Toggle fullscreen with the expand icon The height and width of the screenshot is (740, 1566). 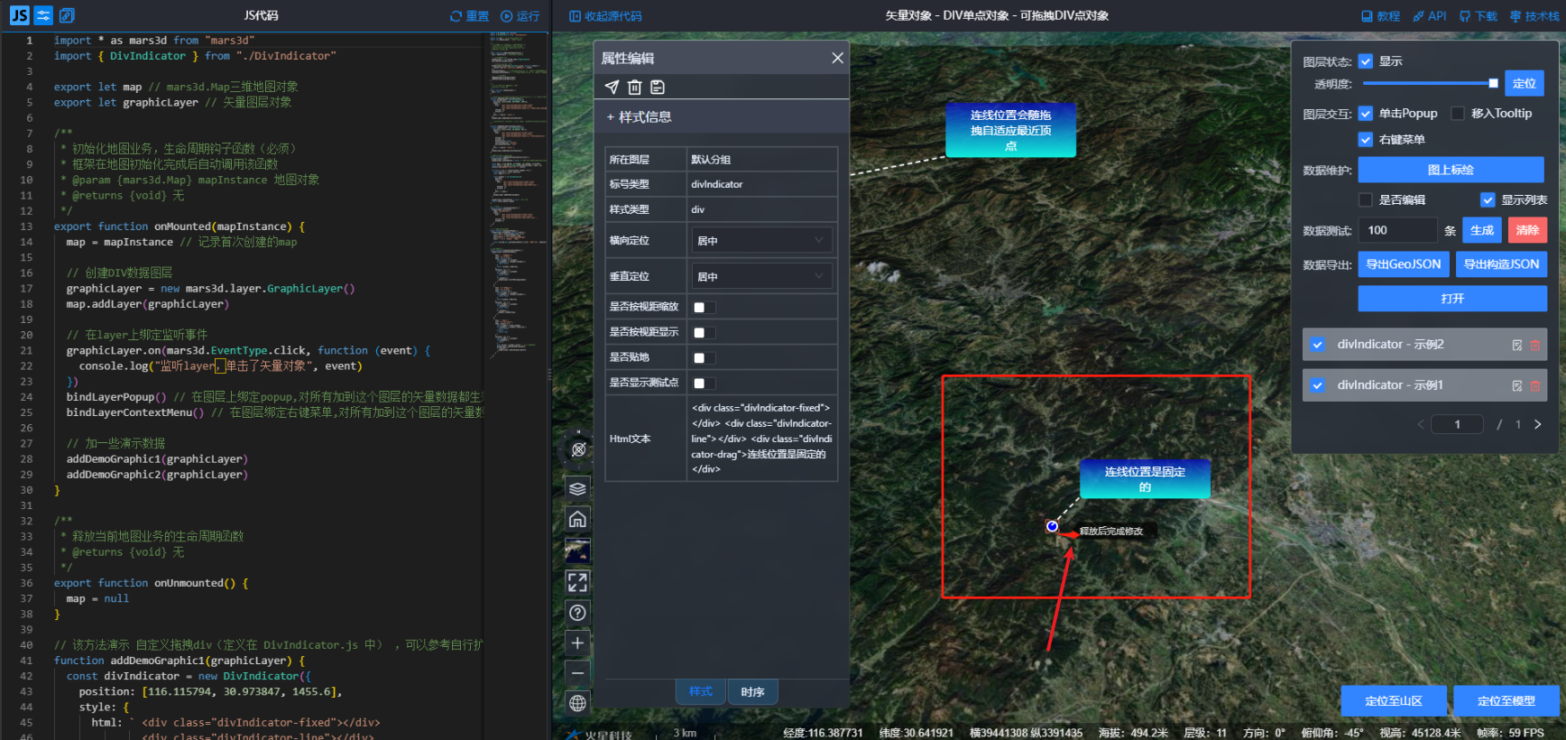(x=578, y=582)
